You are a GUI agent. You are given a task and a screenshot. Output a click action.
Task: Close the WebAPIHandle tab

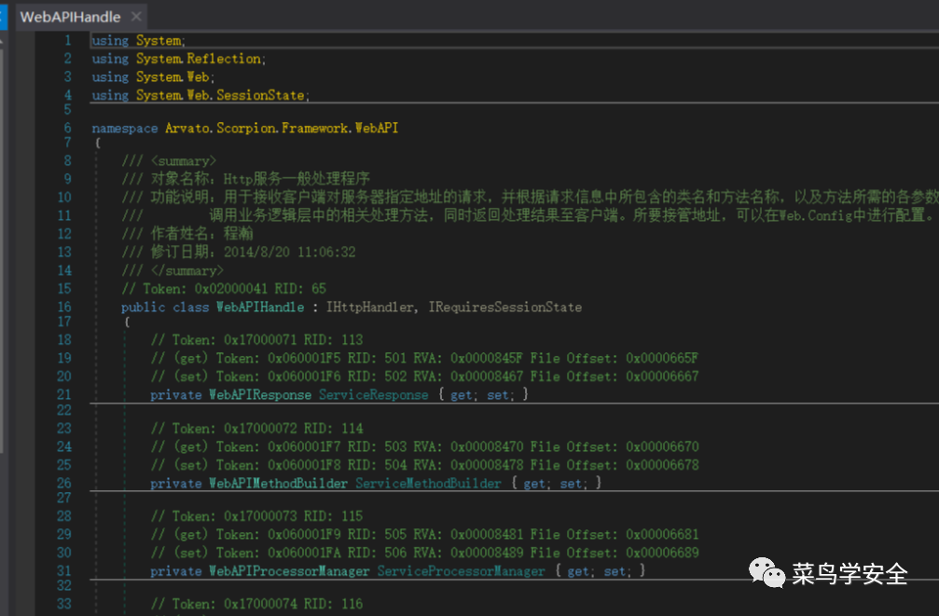point(136,17)
